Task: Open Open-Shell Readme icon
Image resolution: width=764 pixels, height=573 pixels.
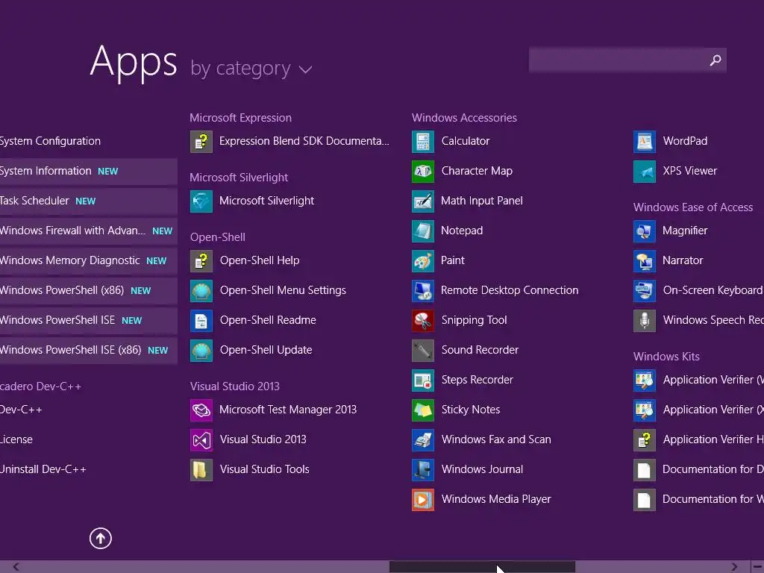Action: 201,321
